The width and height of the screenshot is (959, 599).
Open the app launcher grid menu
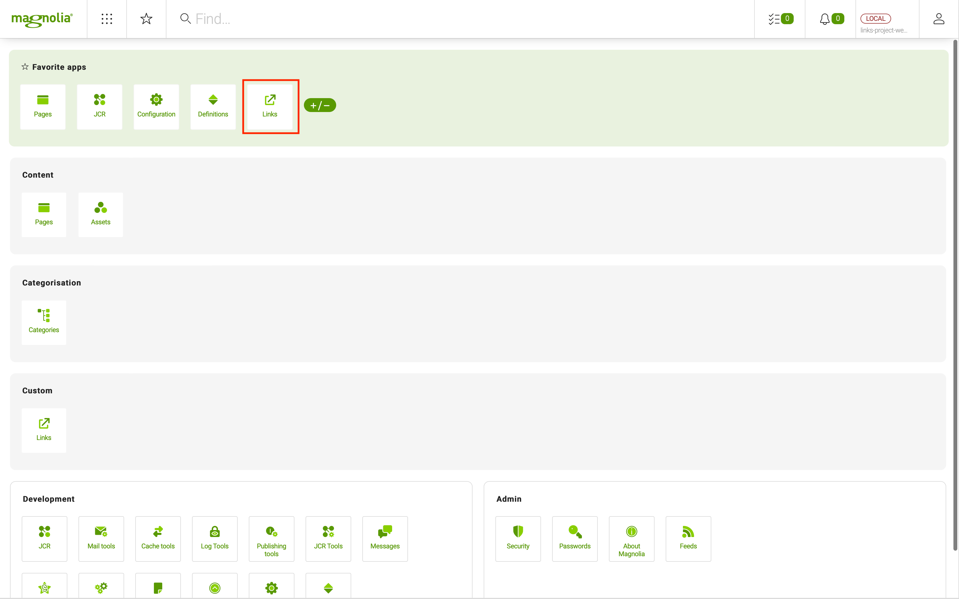click(x=106, y=19)
